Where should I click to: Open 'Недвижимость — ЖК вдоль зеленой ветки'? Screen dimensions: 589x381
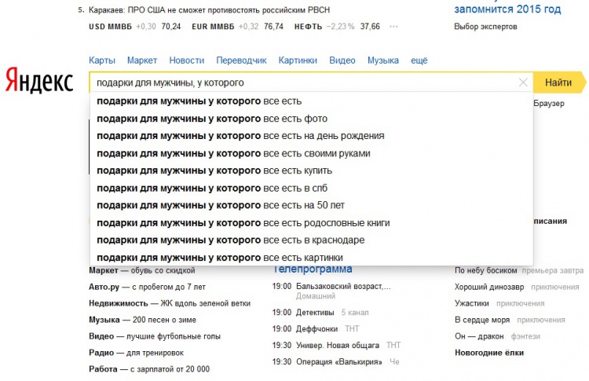click(170, 303)
